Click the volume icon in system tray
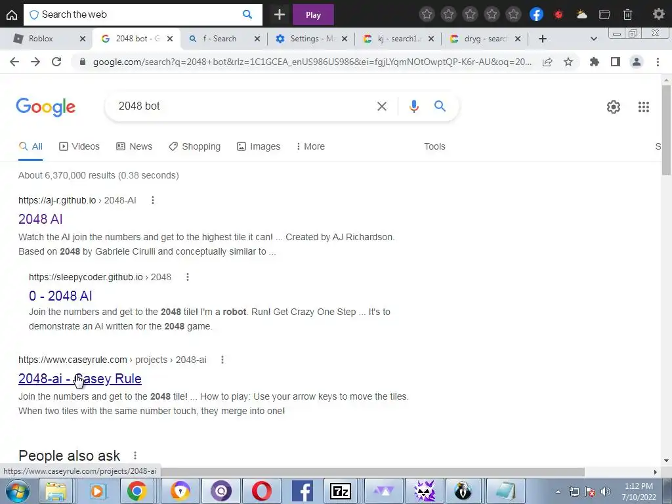The image size is (672, 504). point(606,491)
